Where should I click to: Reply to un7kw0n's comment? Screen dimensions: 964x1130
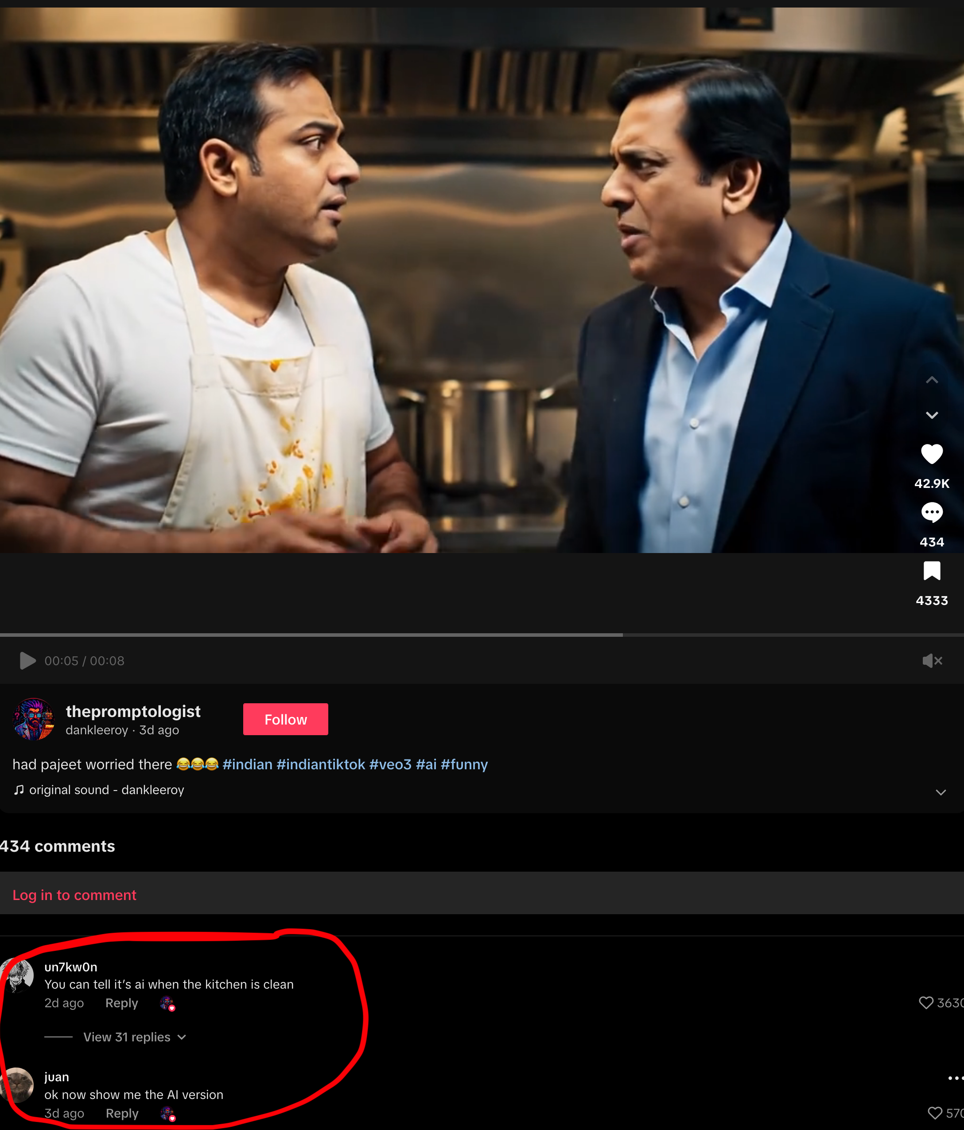click(x=121, y=1003)
